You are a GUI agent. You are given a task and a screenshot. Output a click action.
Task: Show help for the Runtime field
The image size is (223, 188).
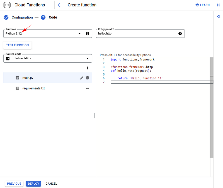(88, 33)
